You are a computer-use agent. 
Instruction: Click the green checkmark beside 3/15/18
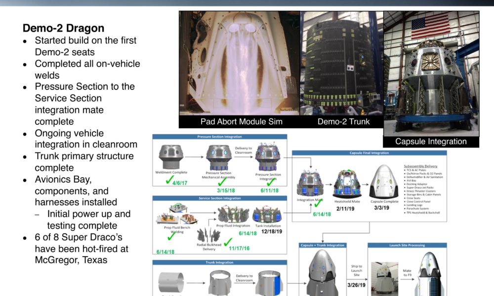click(222, 182)
